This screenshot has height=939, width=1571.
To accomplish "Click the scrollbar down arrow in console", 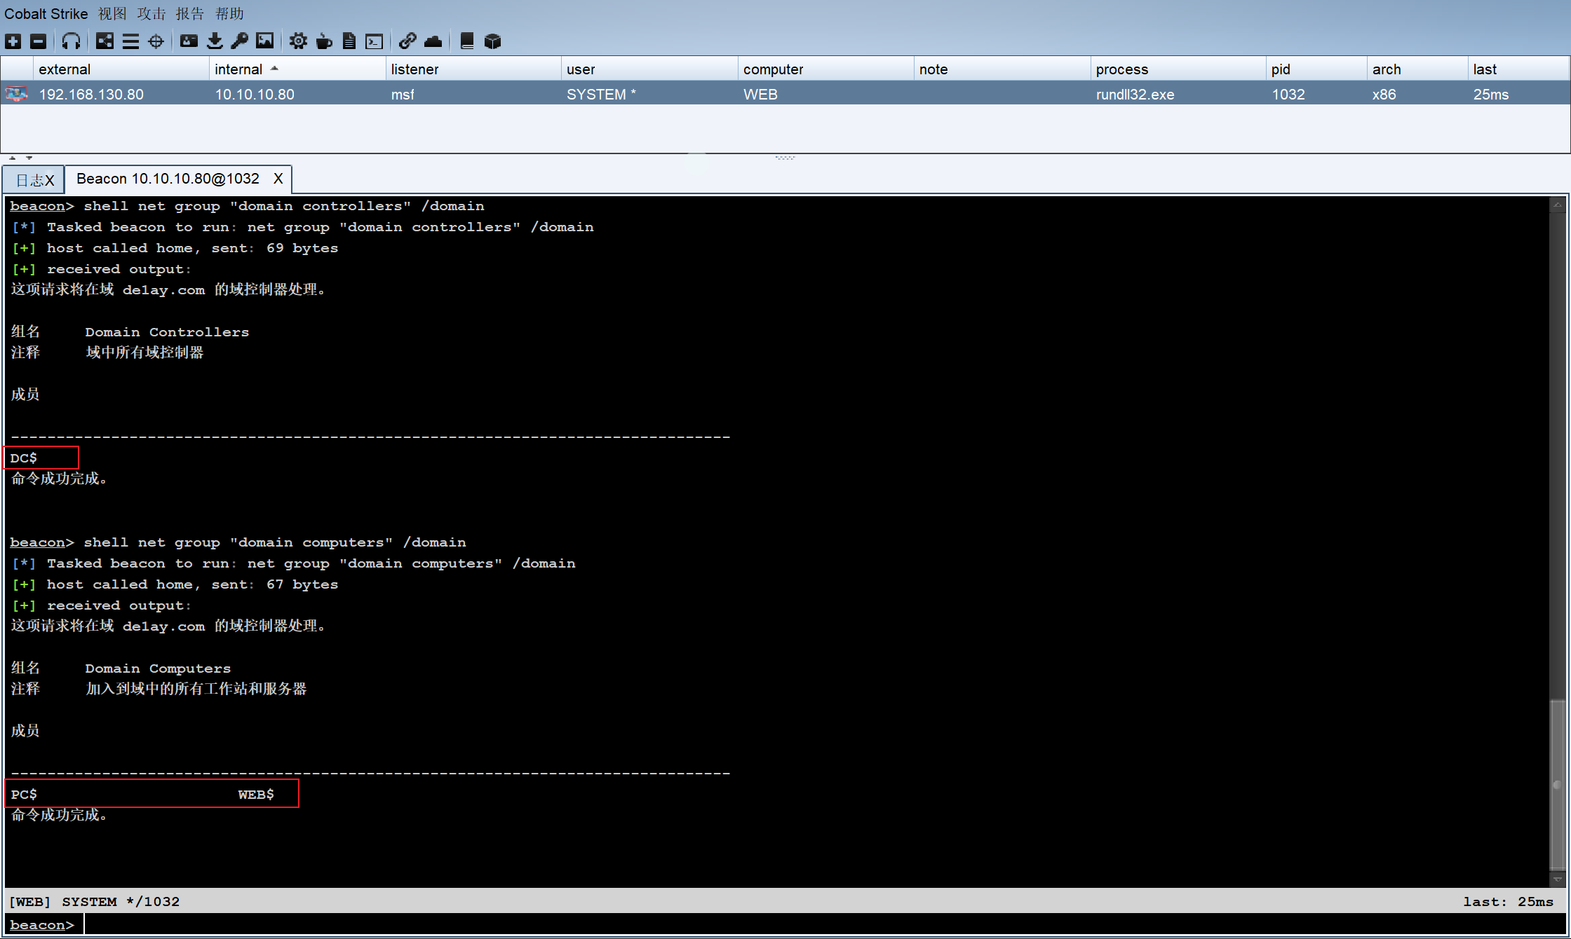I will click(x=1557, y=879).
